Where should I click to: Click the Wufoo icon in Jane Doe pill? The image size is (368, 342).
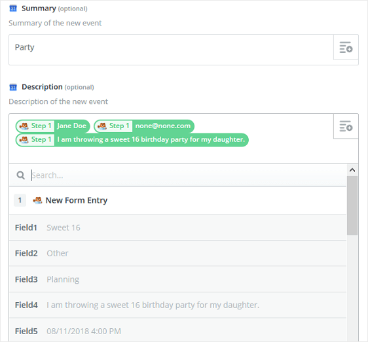24,126
